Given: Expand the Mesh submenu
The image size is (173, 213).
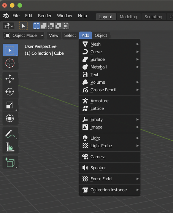Looking at the screenshot, I should tap(110, 44).
